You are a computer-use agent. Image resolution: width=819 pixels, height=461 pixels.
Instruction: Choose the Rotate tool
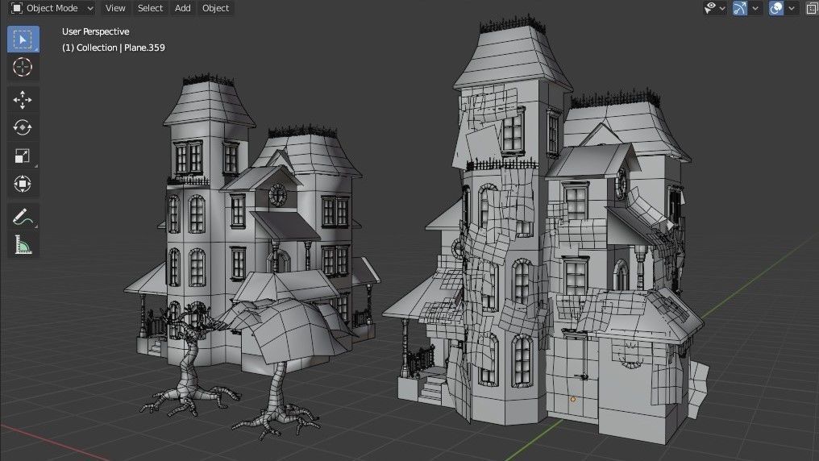pos(23,127)
